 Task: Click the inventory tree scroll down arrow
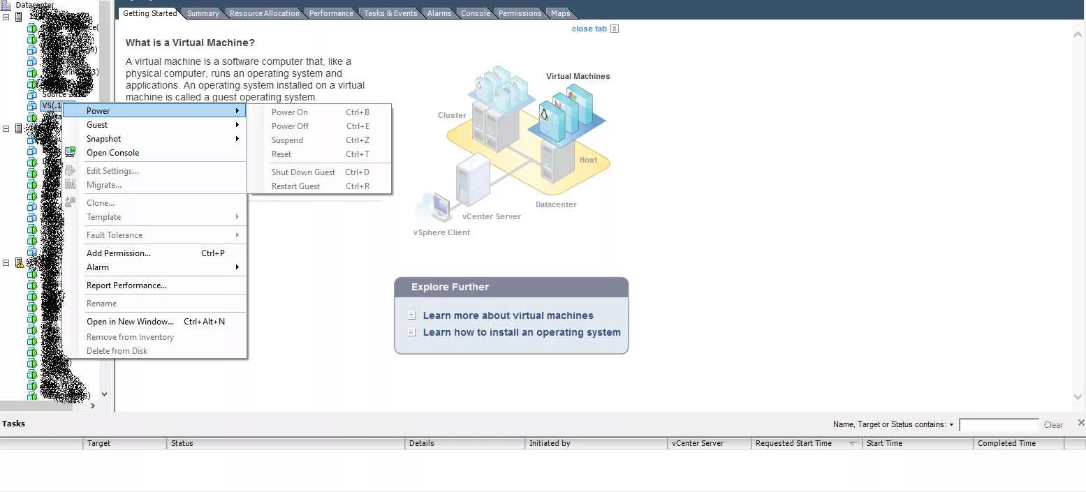pos(105,394)
